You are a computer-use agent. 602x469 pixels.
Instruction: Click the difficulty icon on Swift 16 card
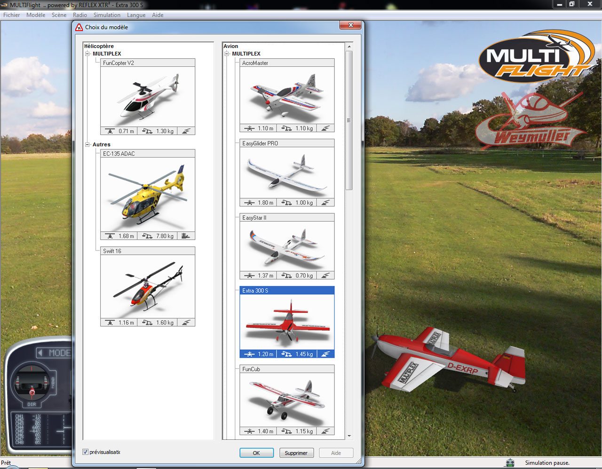186,322
